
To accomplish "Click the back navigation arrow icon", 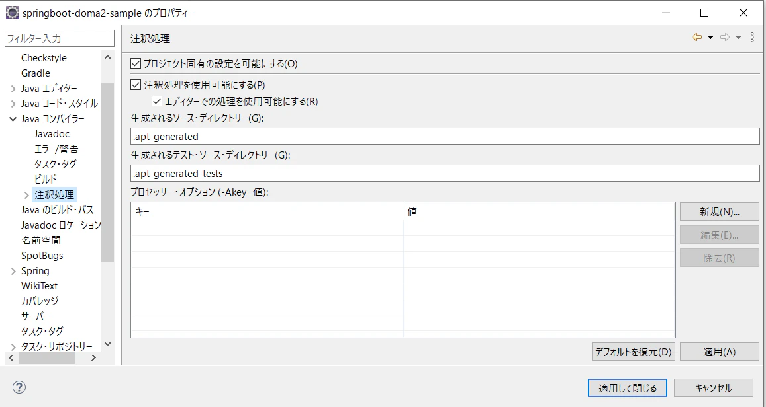I will pos(697,38).
